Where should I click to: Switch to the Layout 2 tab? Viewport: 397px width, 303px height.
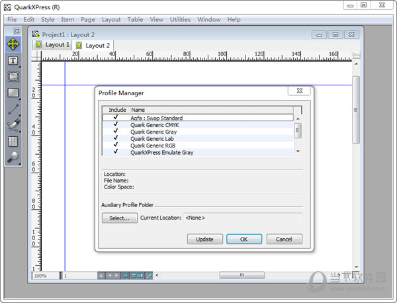[93, 45]
